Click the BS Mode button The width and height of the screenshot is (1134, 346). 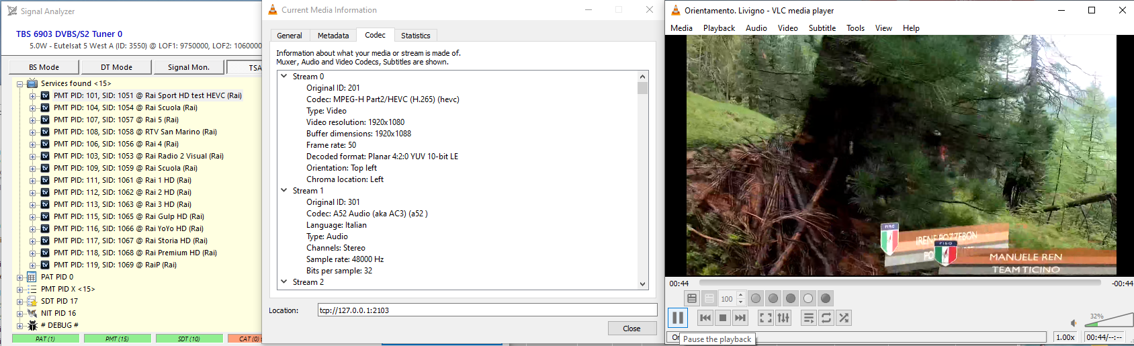point(44,67)
